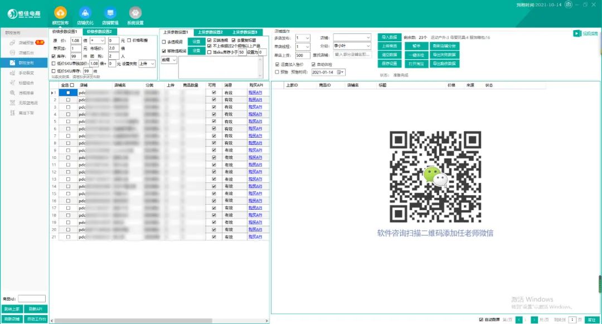The width and height of the screenshot is (602, 324).
Task: Toggle the 库存 checkbox
Action: coord(54,56)
